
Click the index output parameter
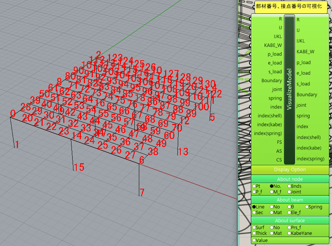(x=302, y=127)
